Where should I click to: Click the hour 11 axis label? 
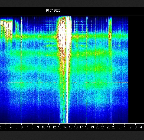click(49, 127)
